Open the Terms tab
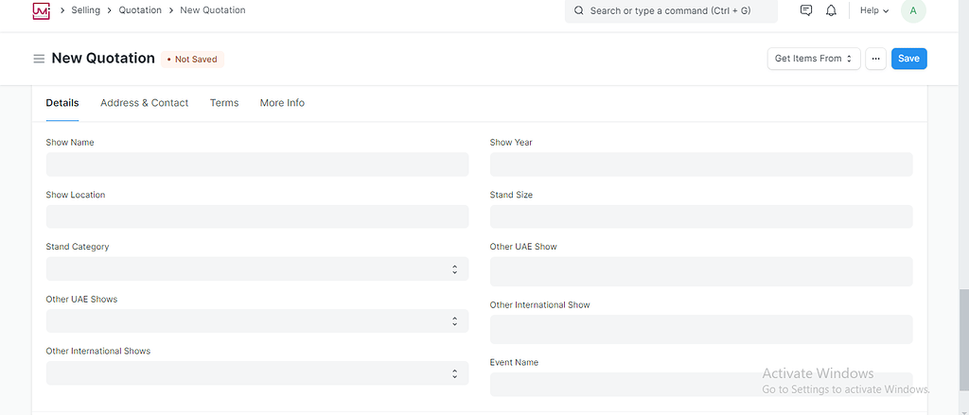969x415 pixels. 224,103
